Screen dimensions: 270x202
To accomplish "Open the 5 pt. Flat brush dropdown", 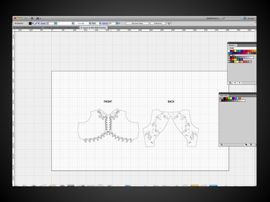I will [90, 23].
